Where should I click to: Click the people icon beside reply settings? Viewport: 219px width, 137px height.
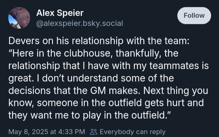[93, 132]
